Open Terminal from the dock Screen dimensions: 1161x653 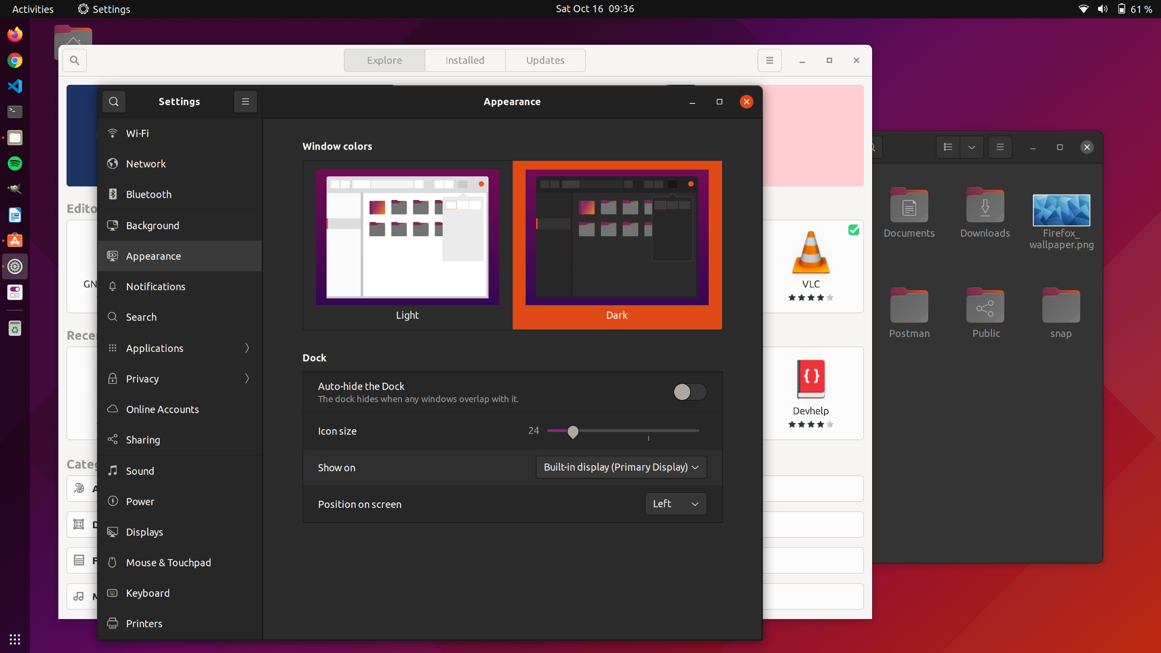pyautogui.click(x=15, y=112)
